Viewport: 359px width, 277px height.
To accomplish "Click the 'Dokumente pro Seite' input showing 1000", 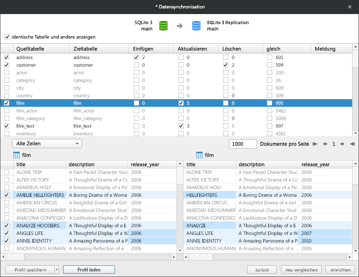I will point(243,143).
